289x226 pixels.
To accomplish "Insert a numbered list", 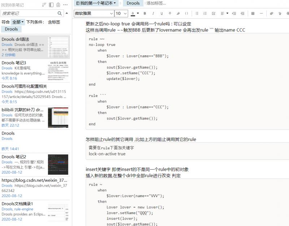I will pyautogui.click(x=205, y=13).
